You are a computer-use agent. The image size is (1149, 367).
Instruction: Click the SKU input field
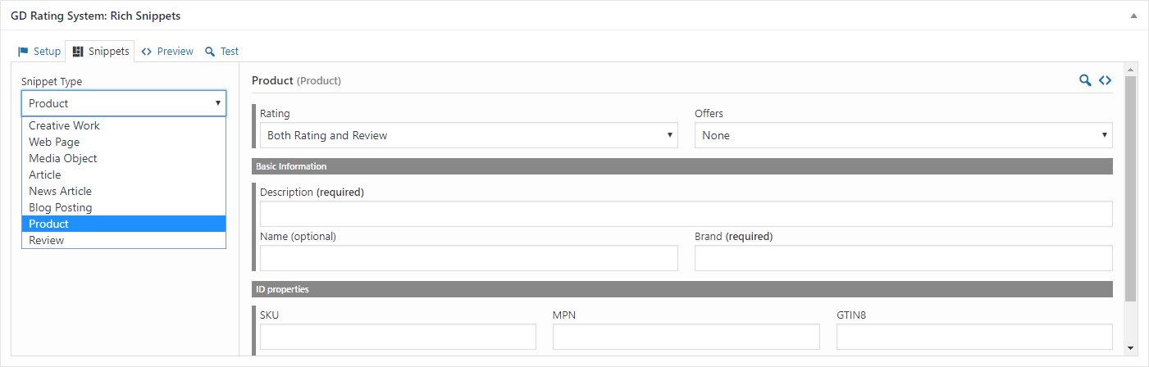398,337
